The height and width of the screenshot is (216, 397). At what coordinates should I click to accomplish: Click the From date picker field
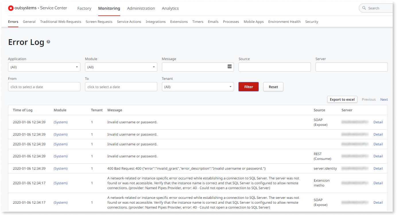(44, 87)
